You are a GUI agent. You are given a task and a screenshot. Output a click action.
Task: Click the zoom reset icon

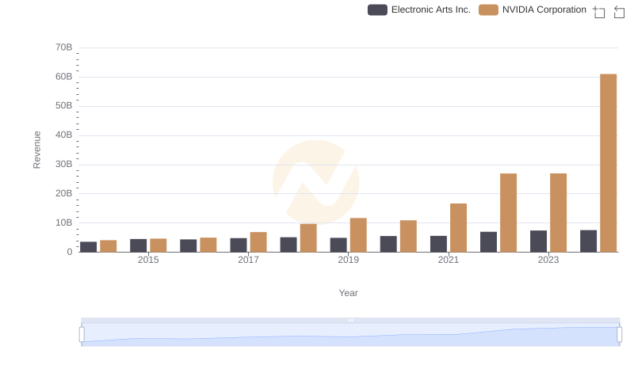point(619,12)
